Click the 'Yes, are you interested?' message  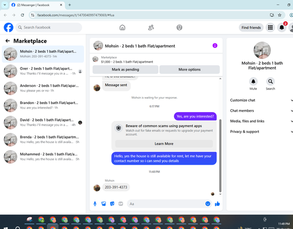[x=195, y=116]
